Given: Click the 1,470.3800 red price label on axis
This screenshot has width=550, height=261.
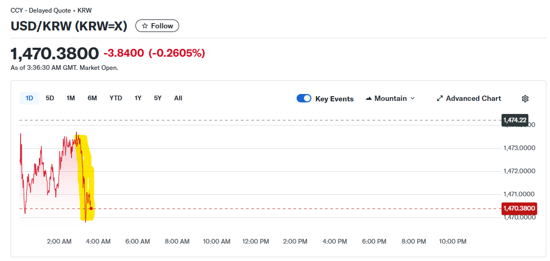Looking at the screenshot, I should [x=519, y=208].
